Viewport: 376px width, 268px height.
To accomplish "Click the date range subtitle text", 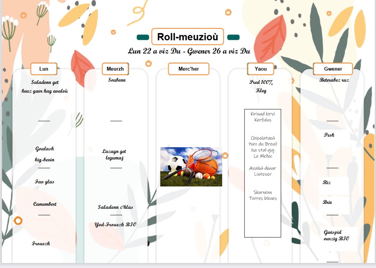I will point(189,51).
